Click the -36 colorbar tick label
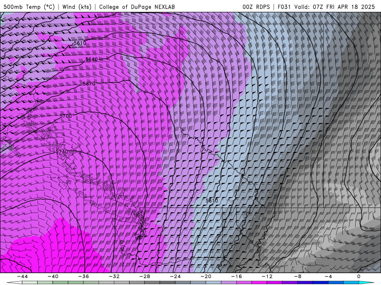The image size is (381, 285). pyautogui.click(x=83, y=276)
